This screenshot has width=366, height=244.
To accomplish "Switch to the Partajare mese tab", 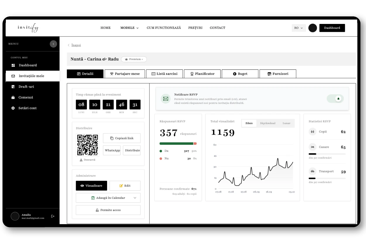I will tap(125, 74).
